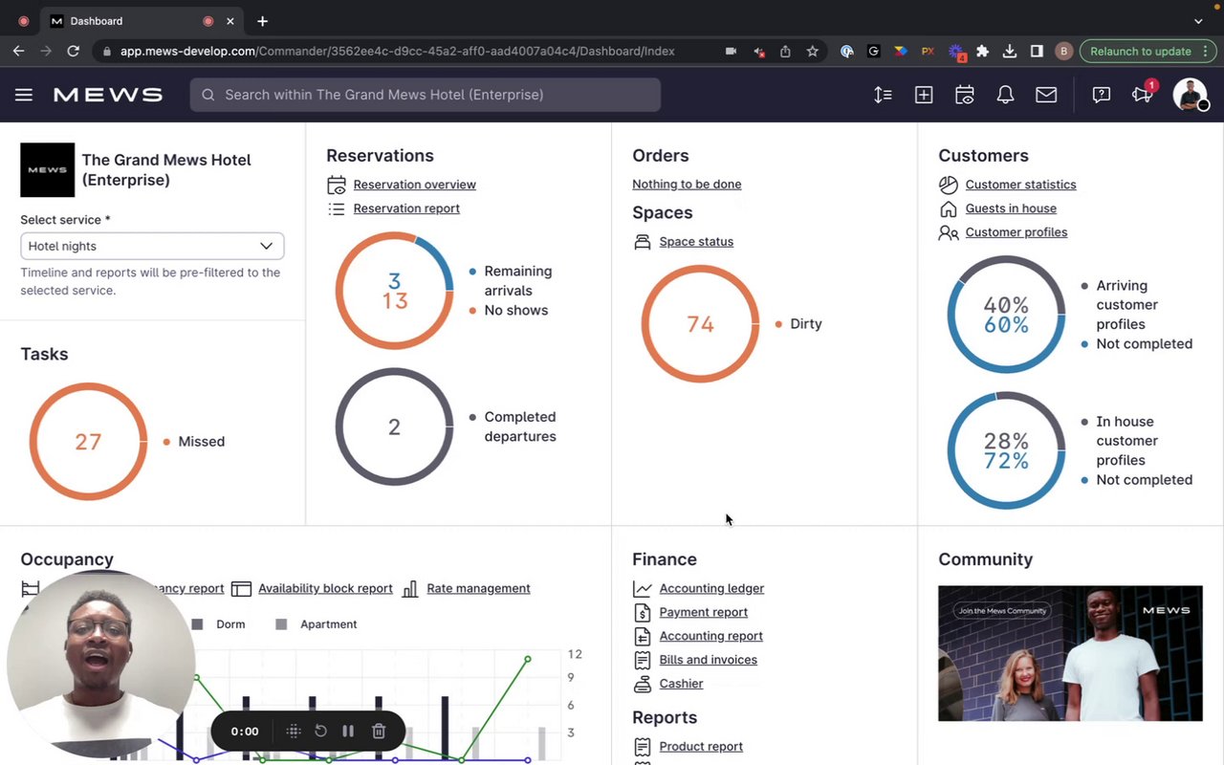This screenshot has width=1224, height=765.
Task: Restart the recording with rewind icon
Action: pyautogui.click(x=321, y=731)
